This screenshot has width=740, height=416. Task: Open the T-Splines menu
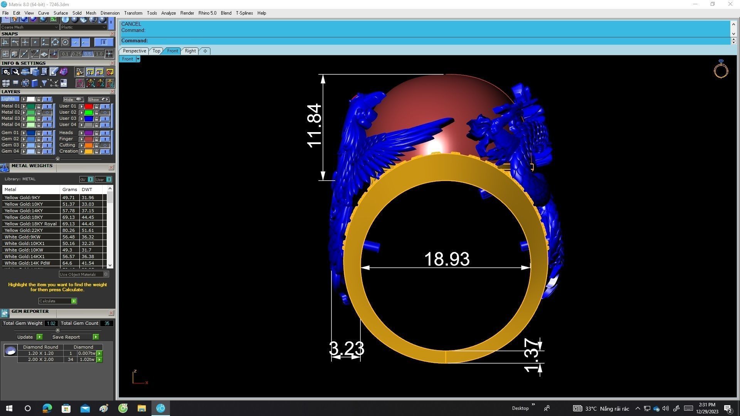(244, 13)
